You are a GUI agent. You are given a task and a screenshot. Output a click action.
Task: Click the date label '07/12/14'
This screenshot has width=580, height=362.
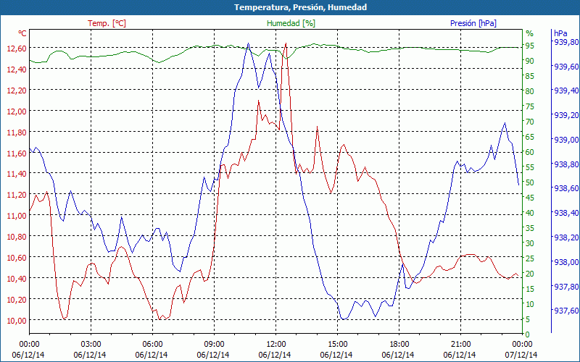point(521,355)
